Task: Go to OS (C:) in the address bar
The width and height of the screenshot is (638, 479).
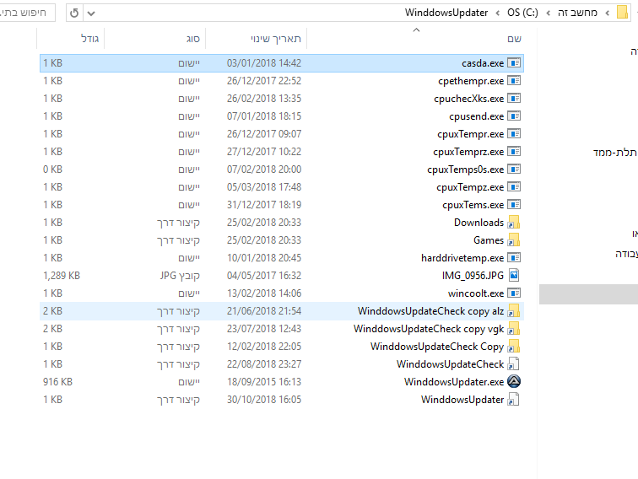Action: pyautogui.click(x=522, y=13)
